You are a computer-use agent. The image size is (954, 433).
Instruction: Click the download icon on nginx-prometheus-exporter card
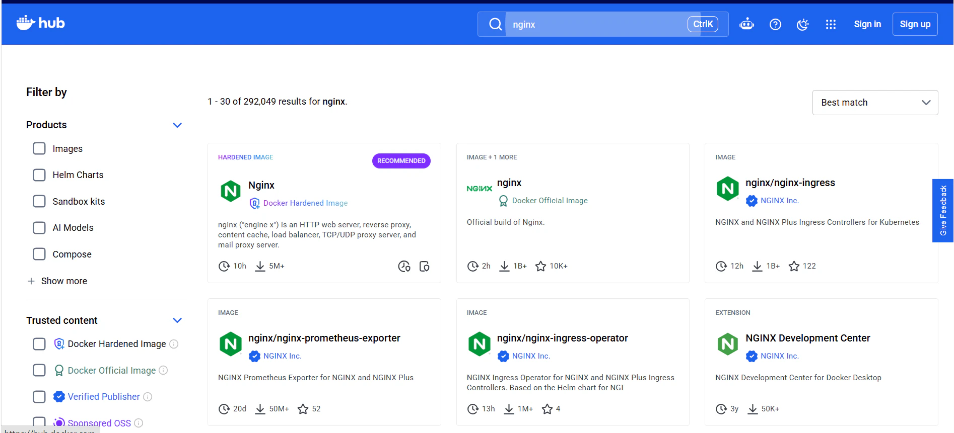click(x=260, y=409)
